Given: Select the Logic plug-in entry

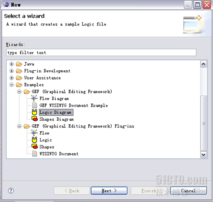Looking at the screenshot, I should point(46,140).
